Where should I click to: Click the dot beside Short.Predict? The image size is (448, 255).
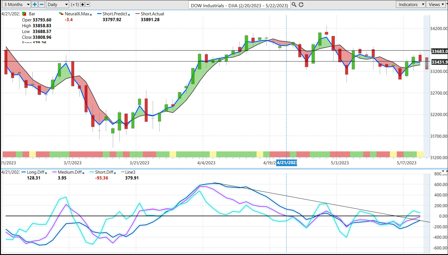click(129, 14)
